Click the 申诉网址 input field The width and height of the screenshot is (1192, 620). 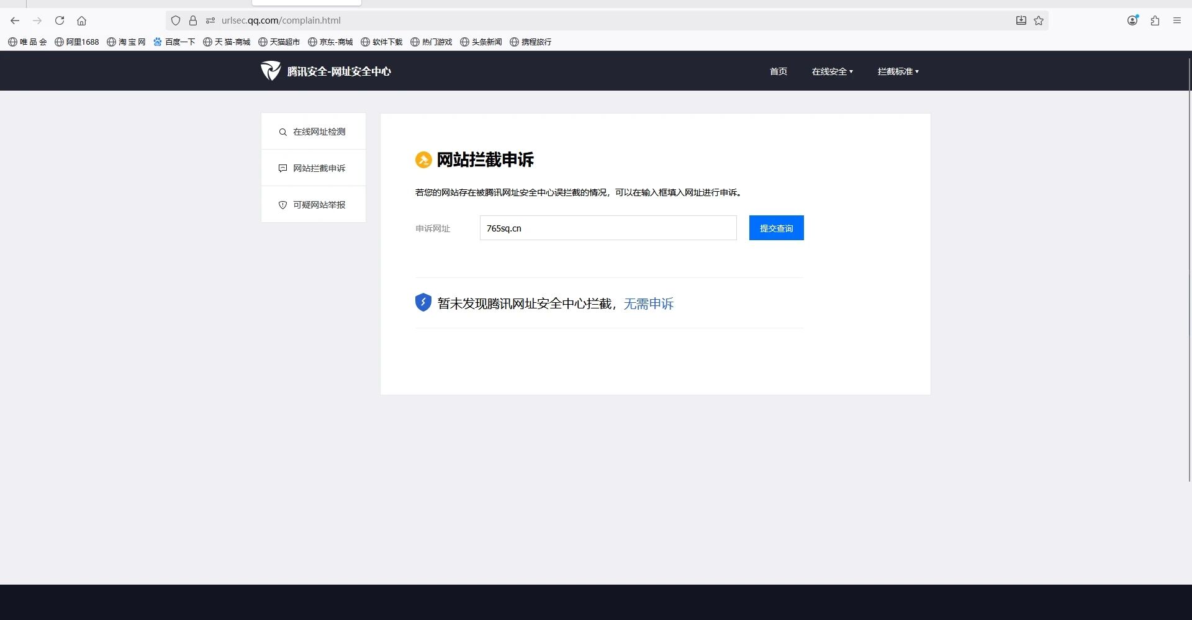(608, 228)
